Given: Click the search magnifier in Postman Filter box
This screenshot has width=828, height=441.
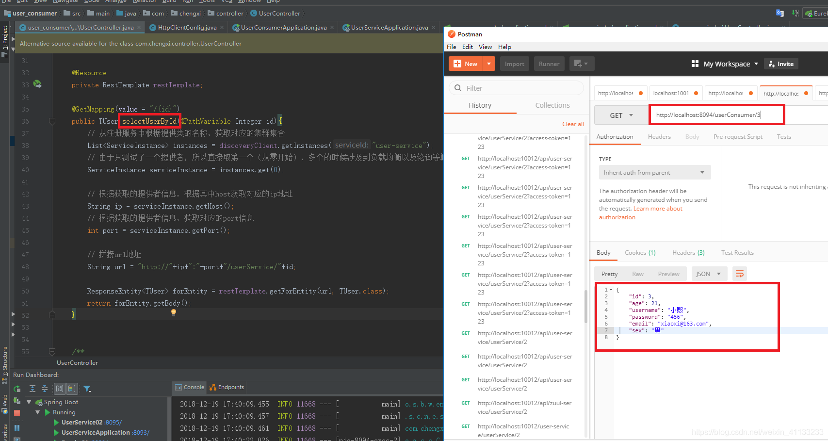Looking at the screenshot, I should pyautogui.click(x=458, y=88).
